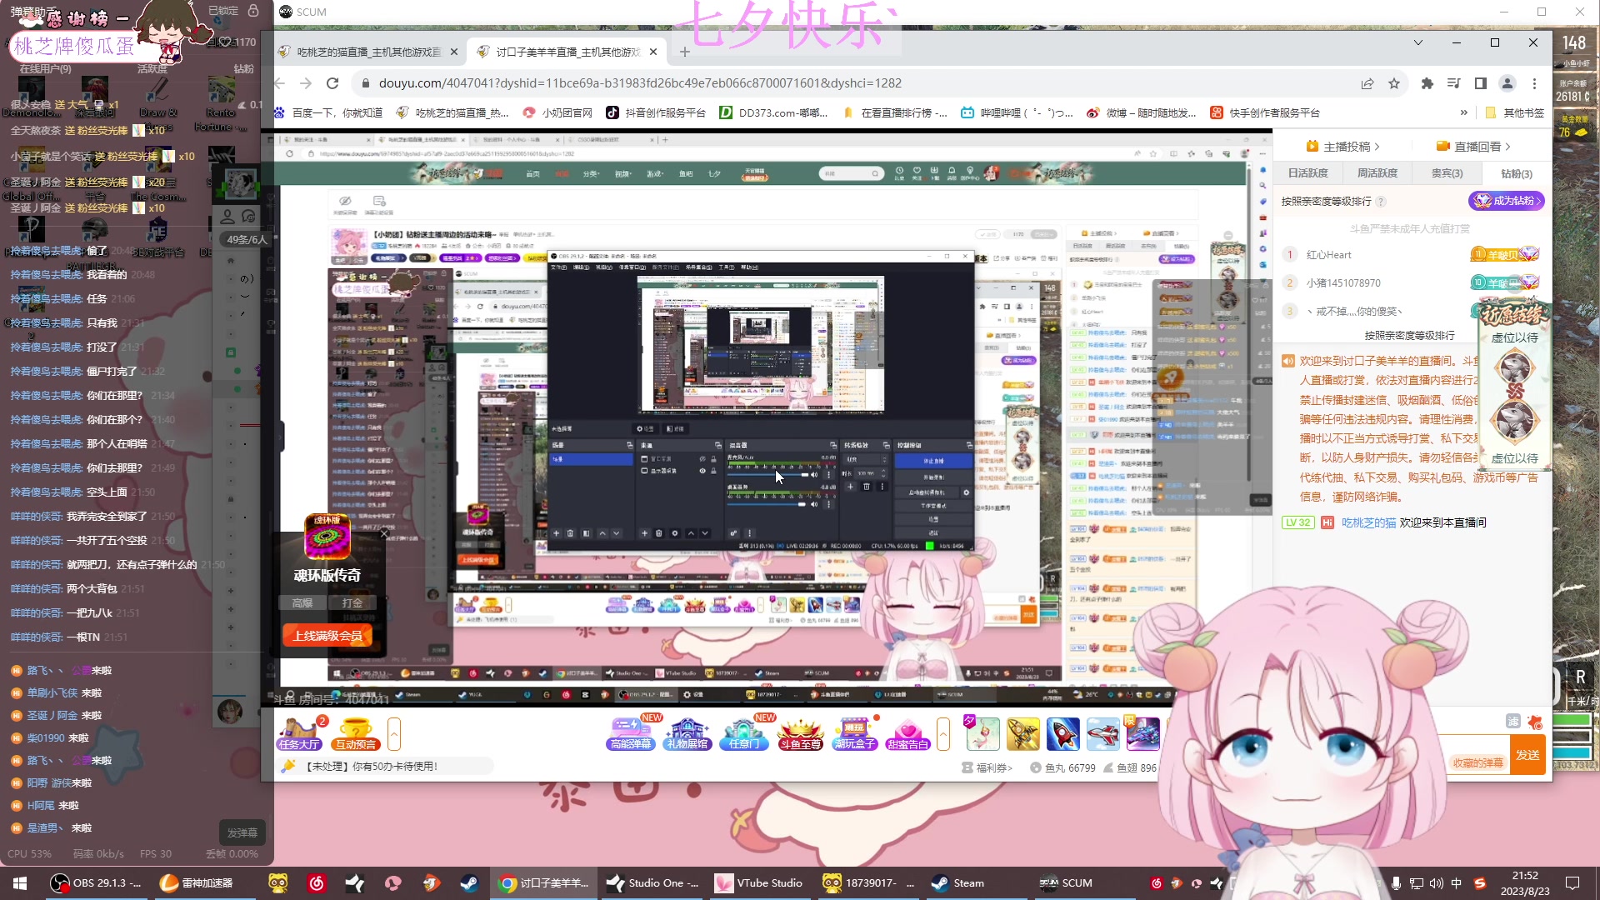The height and width of the screenshot is (900, 1600).
Task: Open Chrome side panel icon
Action: pyautogui.click(x=1481, y=83)
